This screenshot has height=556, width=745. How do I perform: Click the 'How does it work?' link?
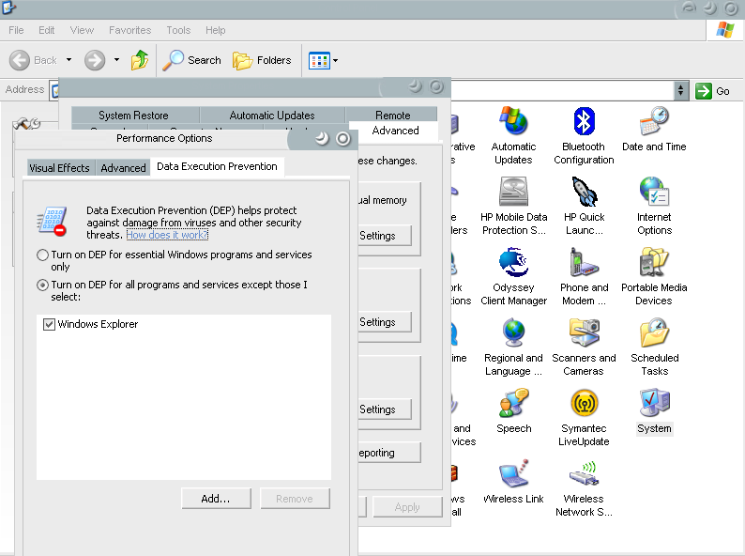click(167, 235)
